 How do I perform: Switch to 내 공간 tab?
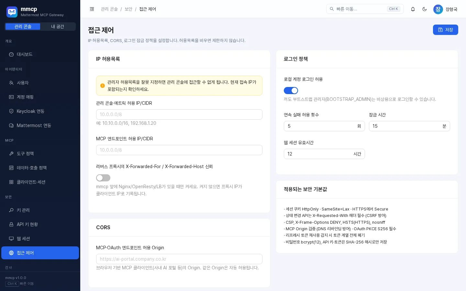58,27
